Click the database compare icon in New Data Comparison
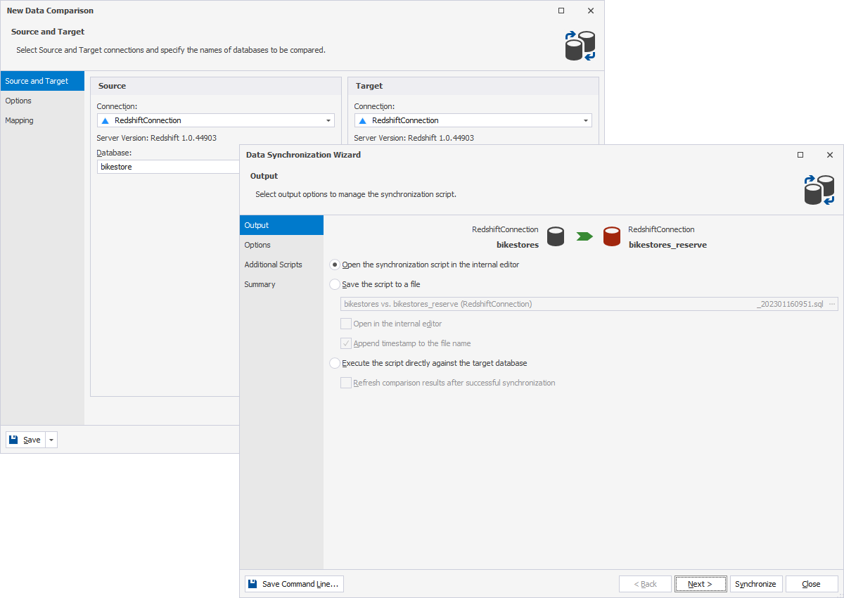 (x=580, y=46)
